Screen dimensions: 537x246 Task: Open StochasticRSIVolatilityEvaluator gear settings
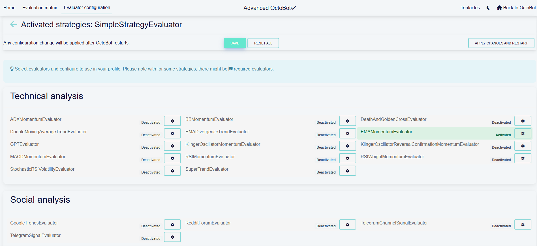tap(172, 171)
